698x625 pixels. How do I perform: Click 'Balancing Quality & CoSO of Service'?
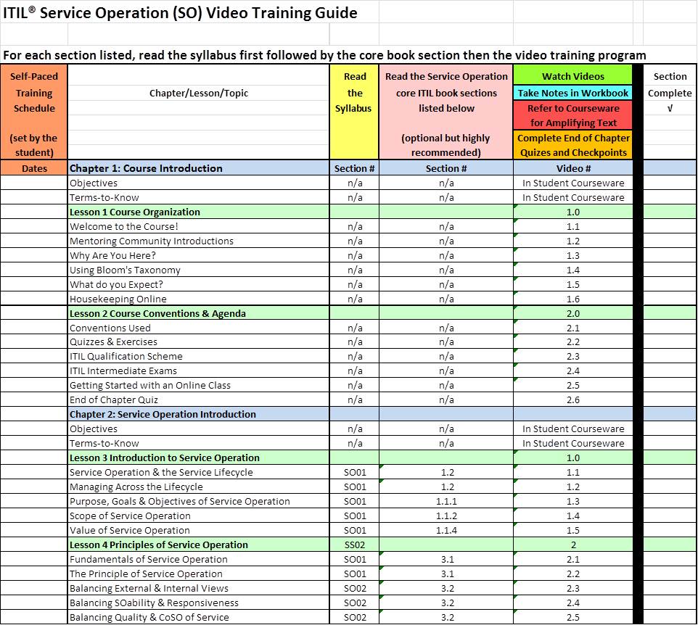click(199, 617)
